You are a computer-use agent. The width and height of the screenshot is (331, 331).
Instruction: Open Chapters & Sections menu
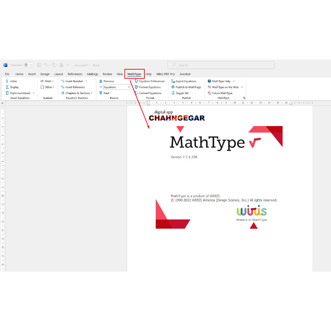pyautogui.click(x=77, y=93)
